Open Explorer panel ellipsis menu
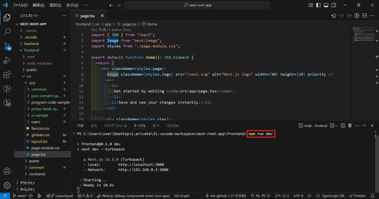Viewport: 379px width, 199px height. (64, 16)
